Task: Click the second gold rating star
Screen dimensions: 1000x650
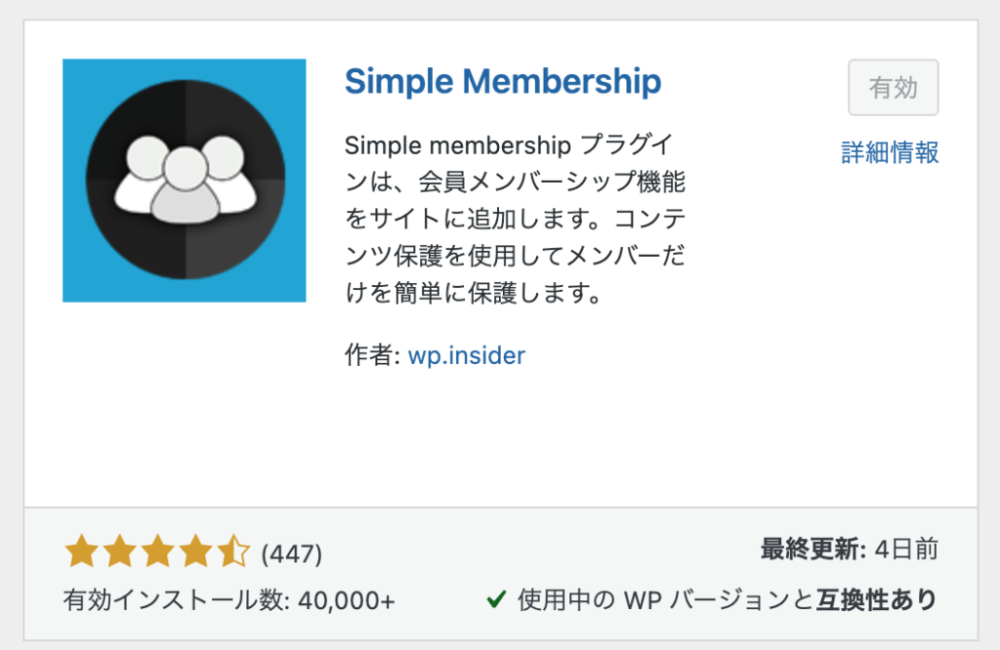Action: point(120,551)
